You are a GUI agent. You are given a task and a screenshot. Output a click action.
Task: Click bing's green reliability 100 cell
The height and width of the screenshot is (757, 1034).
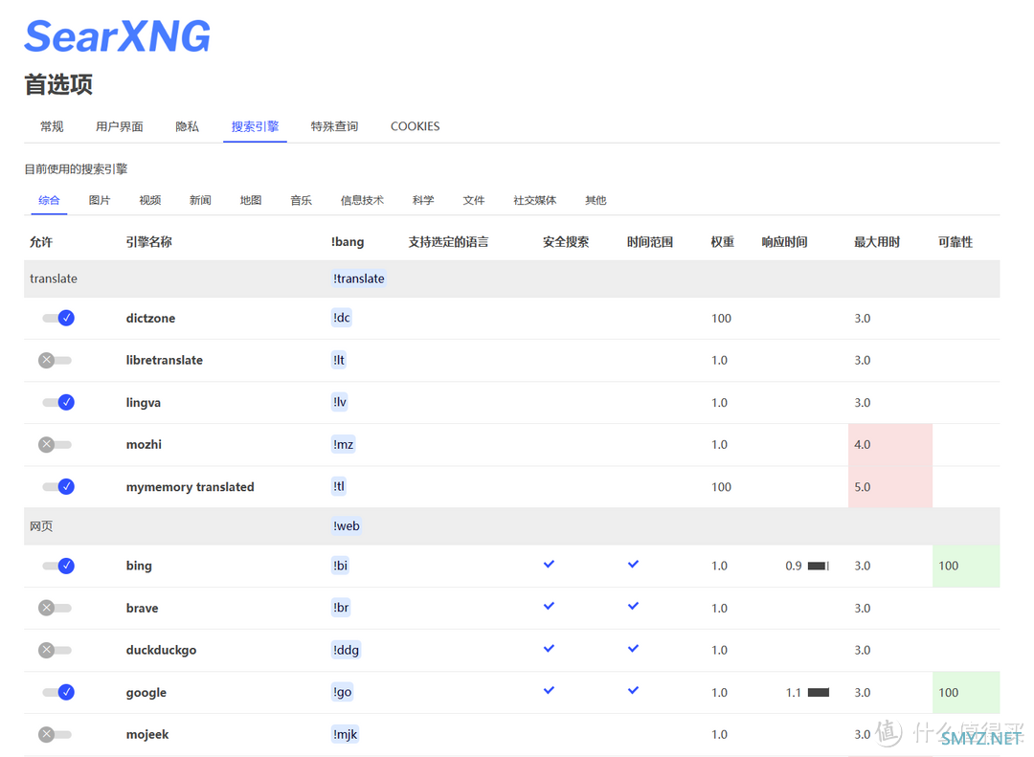click(x=966, y=566)
